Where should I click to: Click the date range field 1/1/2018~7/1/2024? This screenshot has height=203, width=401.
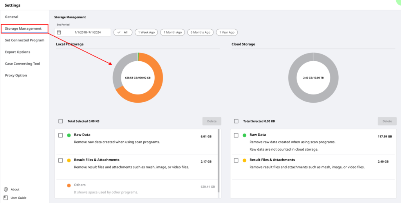[x=83, y=32]
